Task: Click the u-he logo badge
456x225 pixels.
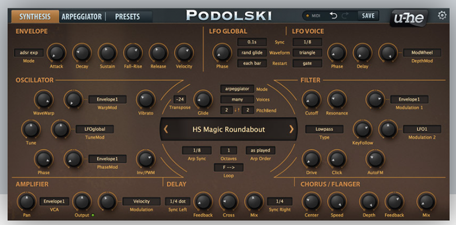Action: [x=409, y=18]
